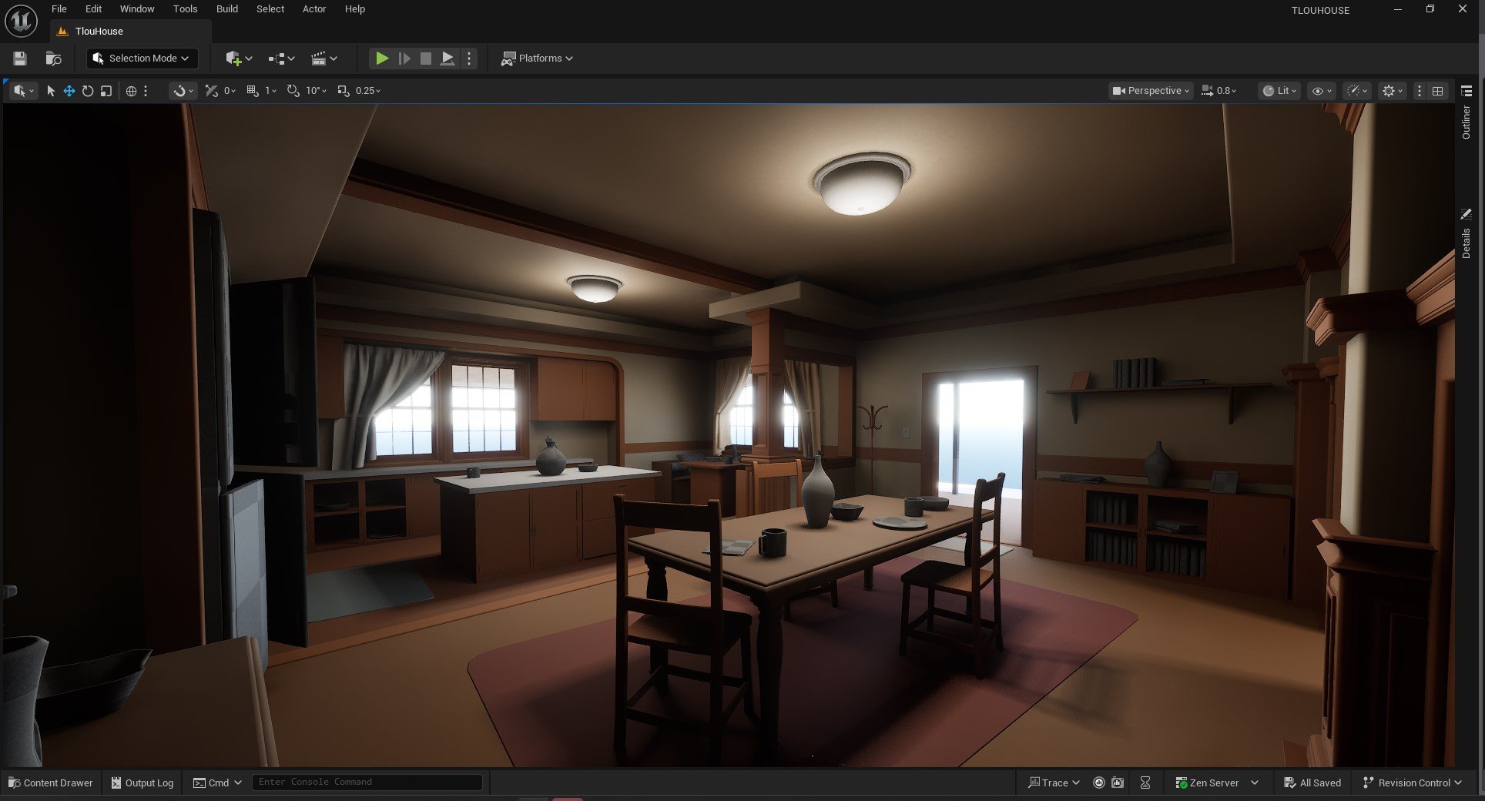Click the trace snapshot camera icon
This screenshot has height=801, width=1485.
1118,783
